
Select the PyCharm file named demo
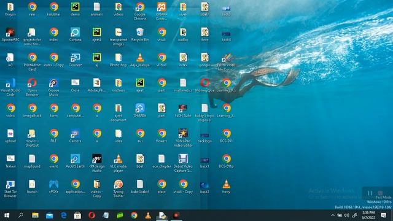[75, 7]
